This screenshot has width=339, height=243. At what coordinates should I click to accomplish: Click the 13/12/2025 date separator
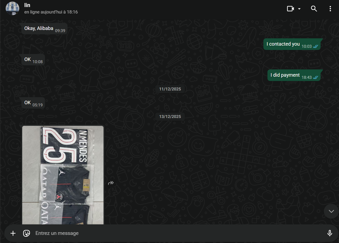point(170,117)
